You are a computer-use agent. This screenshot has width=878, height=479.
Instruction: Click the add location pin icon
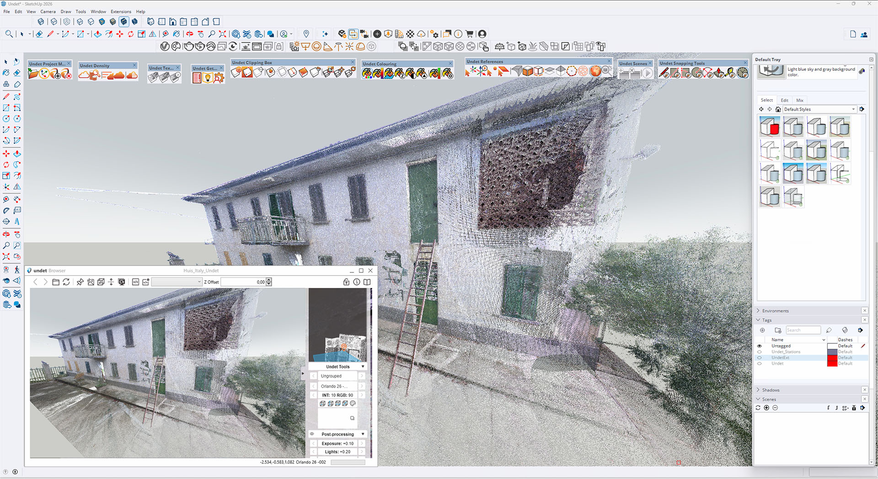click(x=306, y=34)
